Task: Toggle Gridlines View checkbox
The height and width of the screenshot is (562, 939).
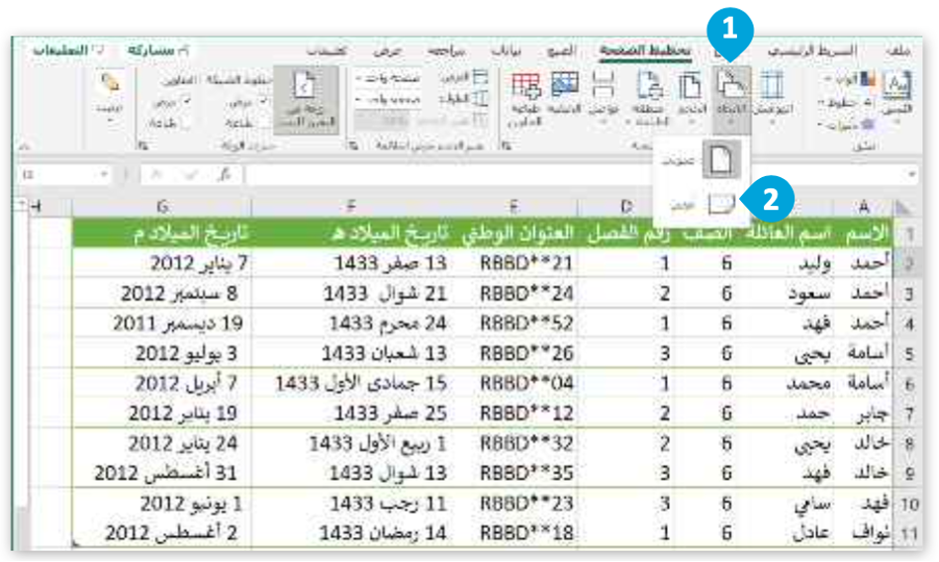Action: click(262, 103)
